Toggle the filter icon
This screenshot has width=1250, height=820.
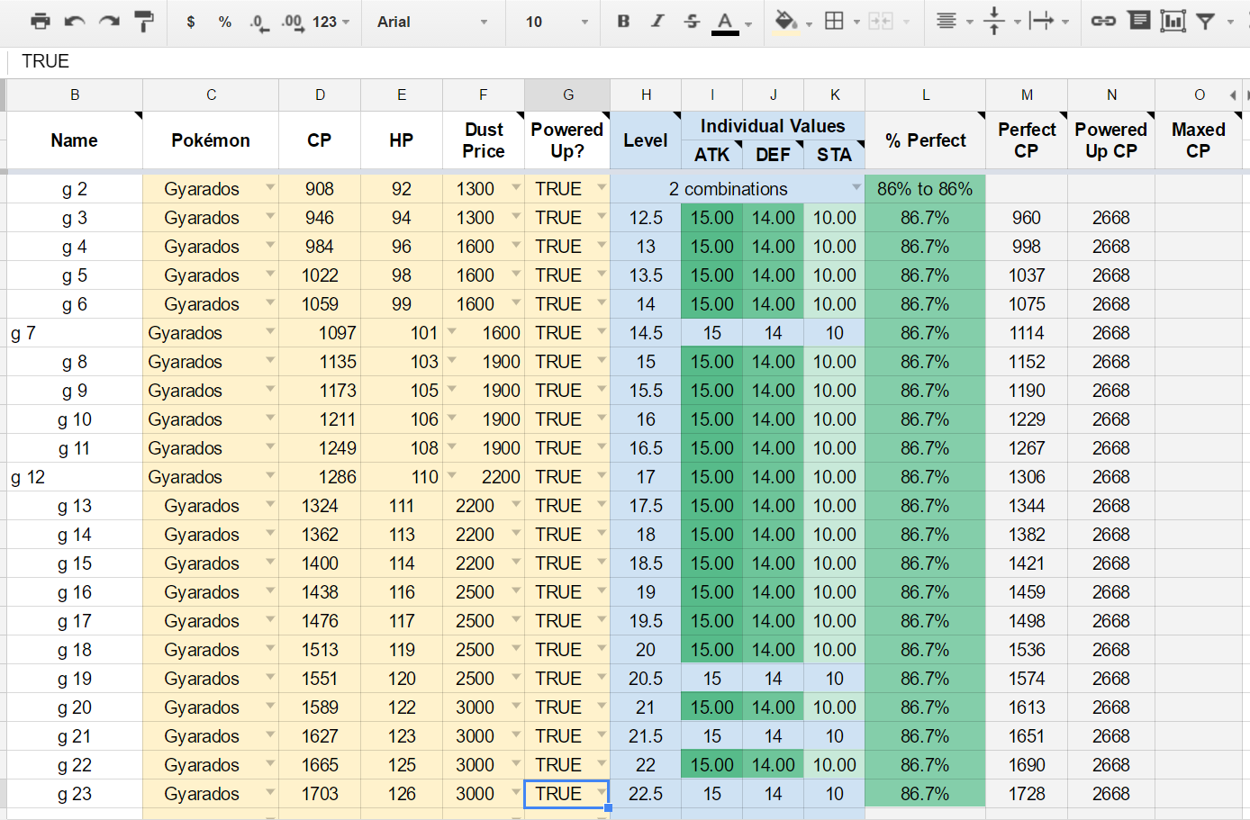[x=1206, y=22]
